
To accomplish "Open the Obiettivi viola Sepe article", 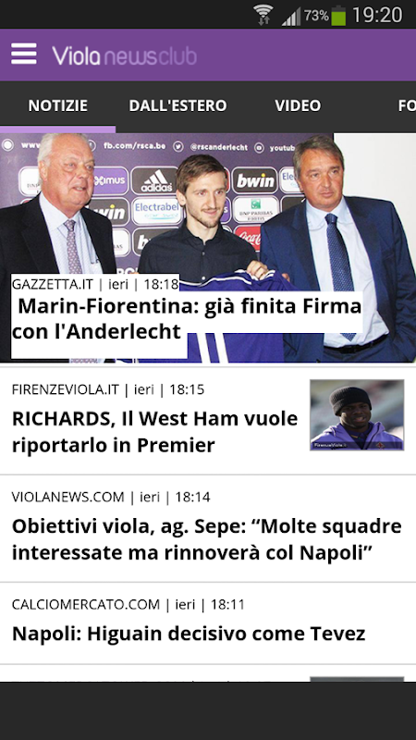I will coord(206,539).
